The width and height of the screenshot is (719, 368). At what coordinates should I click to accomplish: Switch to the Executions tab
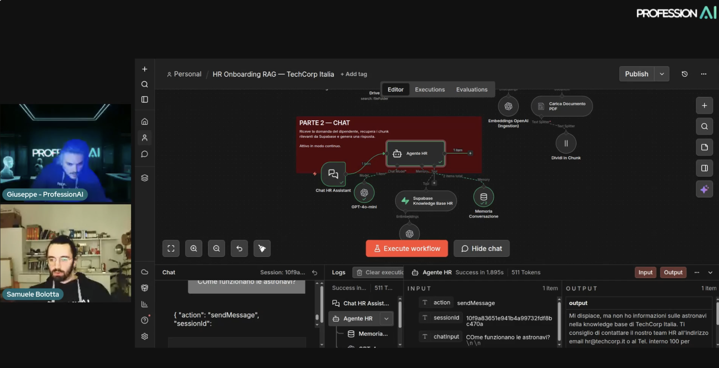430,90
